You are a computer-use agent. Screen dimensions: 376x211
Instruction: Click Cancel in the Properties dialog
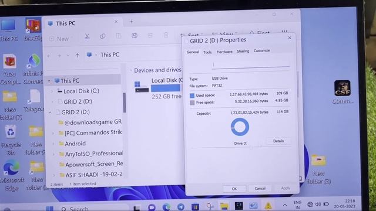coord(260,189)
